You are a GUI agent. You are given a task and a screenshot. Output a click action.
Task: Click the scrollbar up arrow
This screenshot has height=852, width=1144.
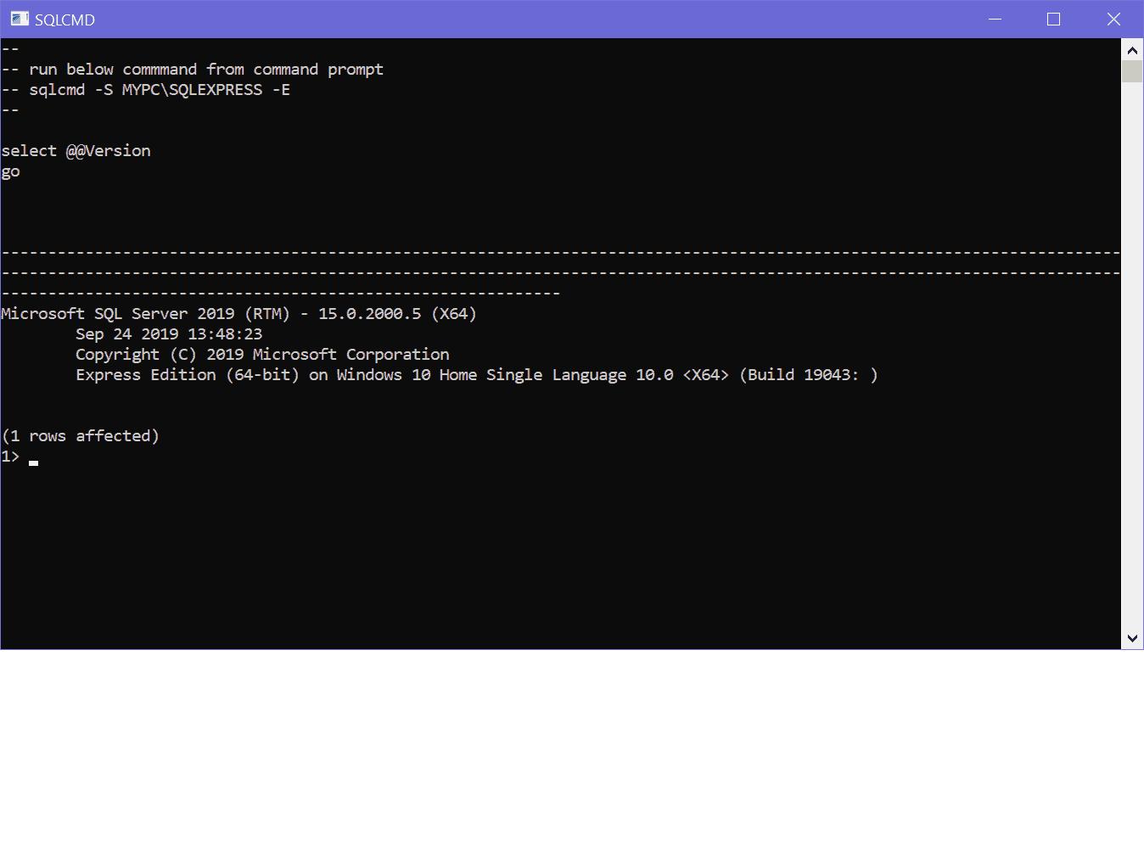pos(1132,49)
